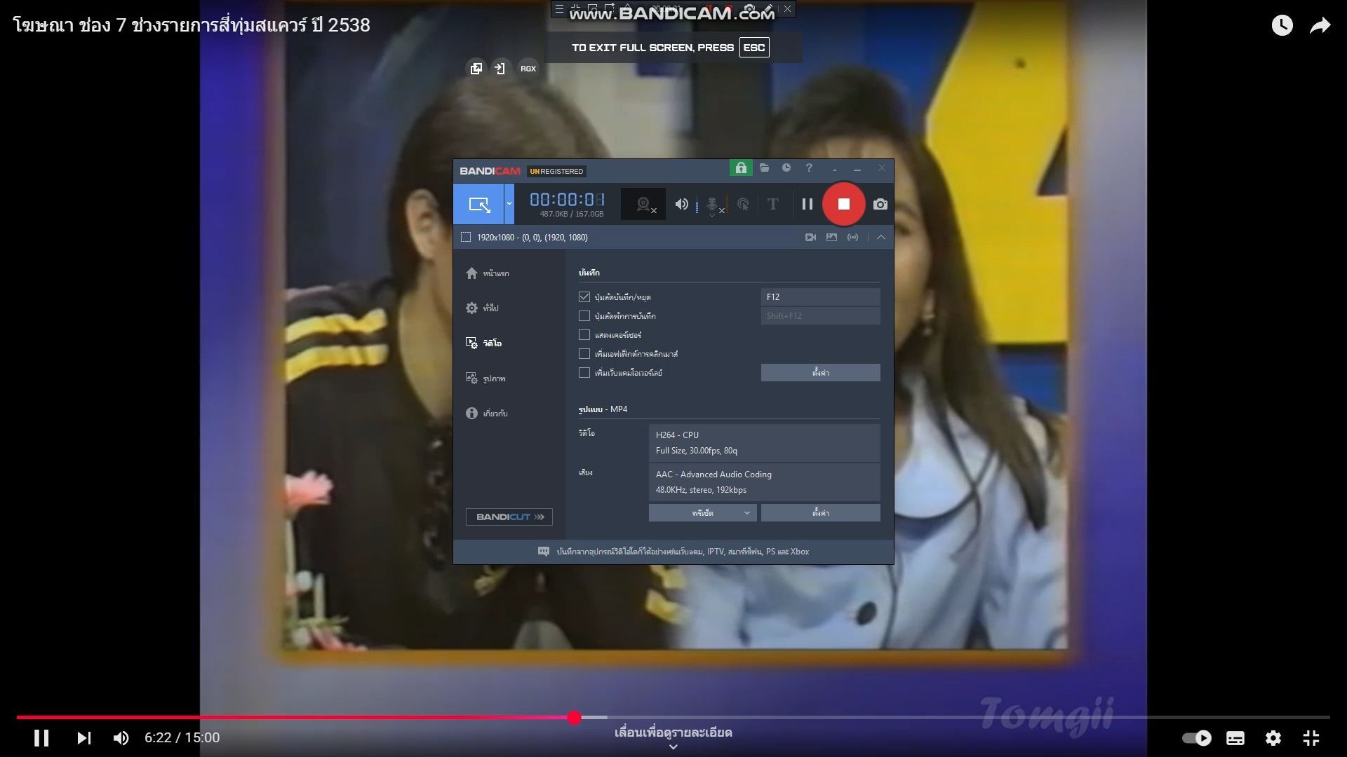Collapse the Bandicam settings panel chevron

[x=881, y=238]
